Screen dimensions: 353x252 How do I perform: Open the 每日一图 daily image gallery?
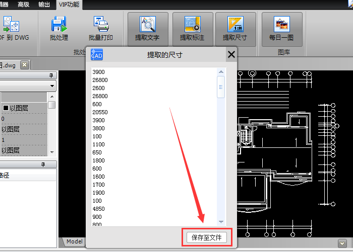tap(282, 29)
